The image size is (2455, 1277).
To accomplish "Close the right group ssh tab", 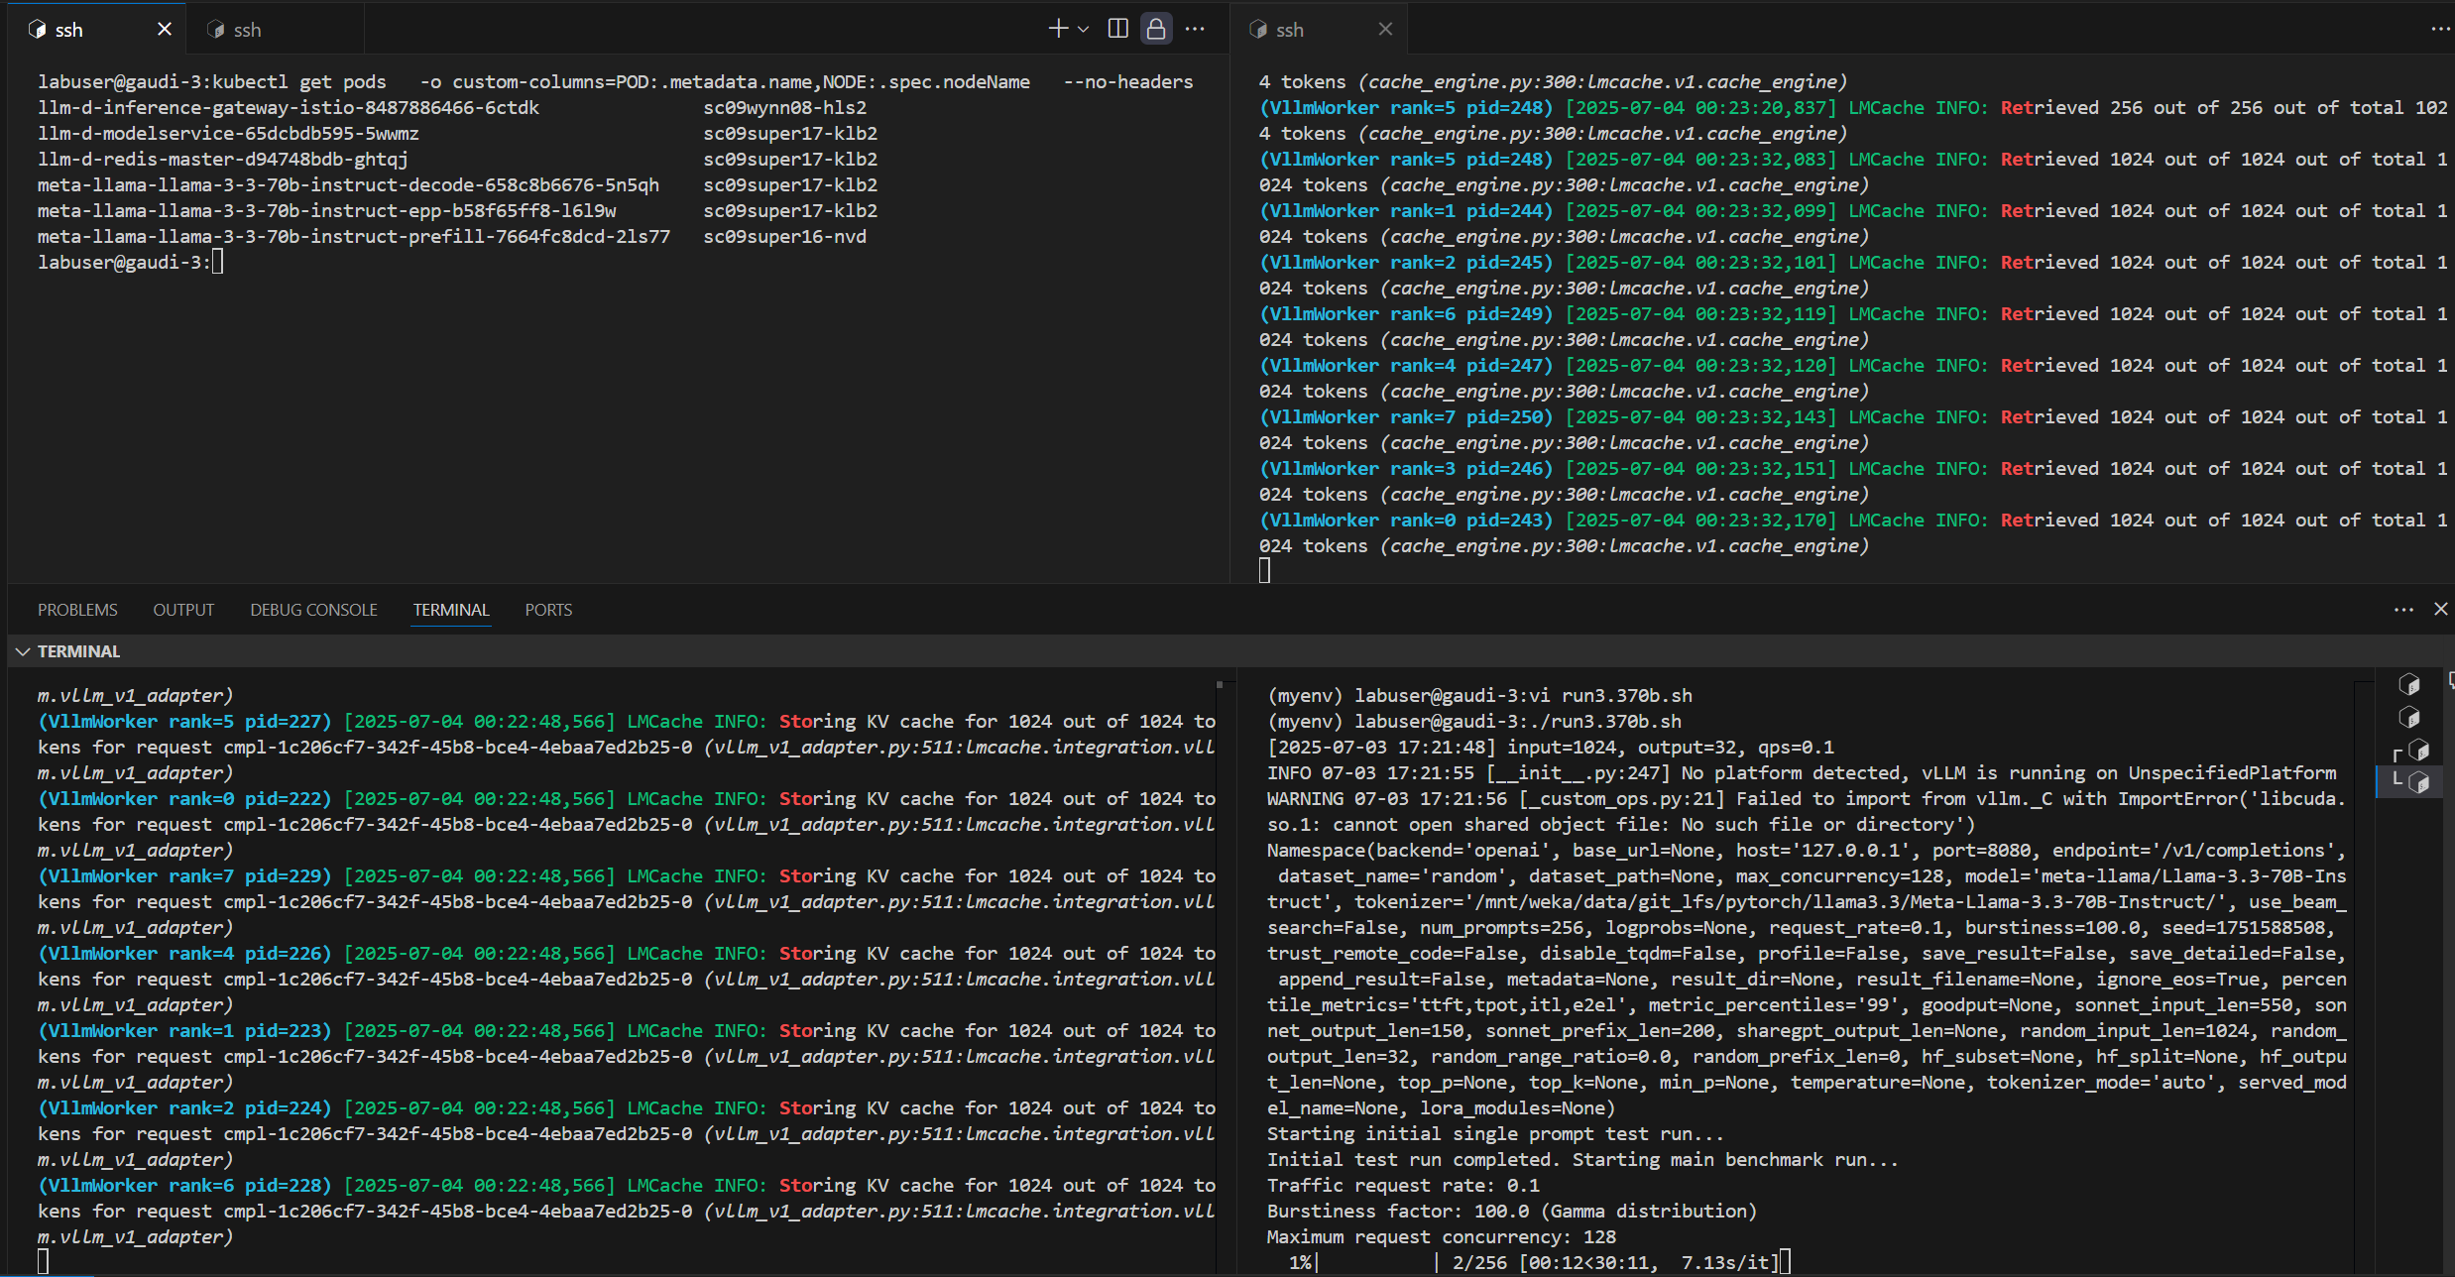I will pos(1385,29).
